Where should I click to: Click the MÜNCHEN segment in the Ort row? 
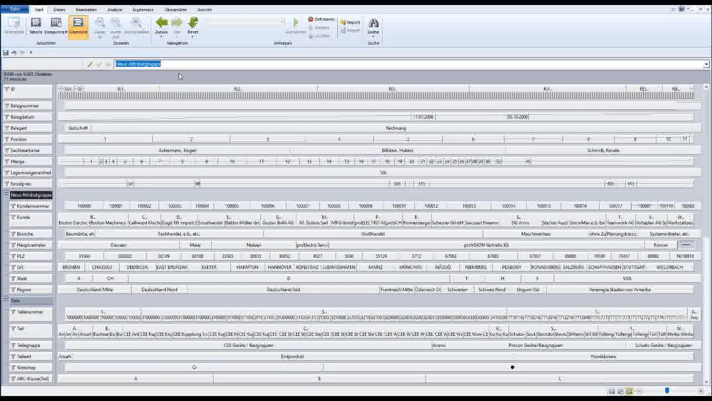click(411, 267)
